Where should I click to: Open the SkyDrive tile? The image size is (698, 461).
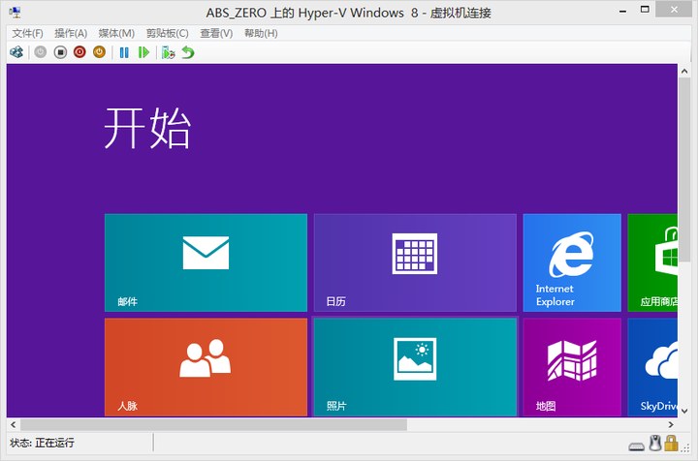(652, 367)
